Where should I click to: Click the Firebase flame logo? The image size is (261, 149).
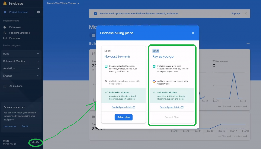(x=5, y=3)
